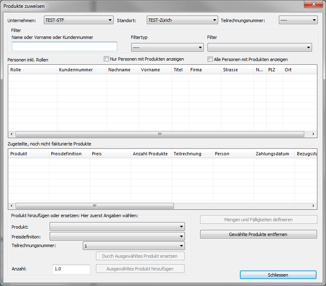Click the name or customer number filter field

pos(64,47)
